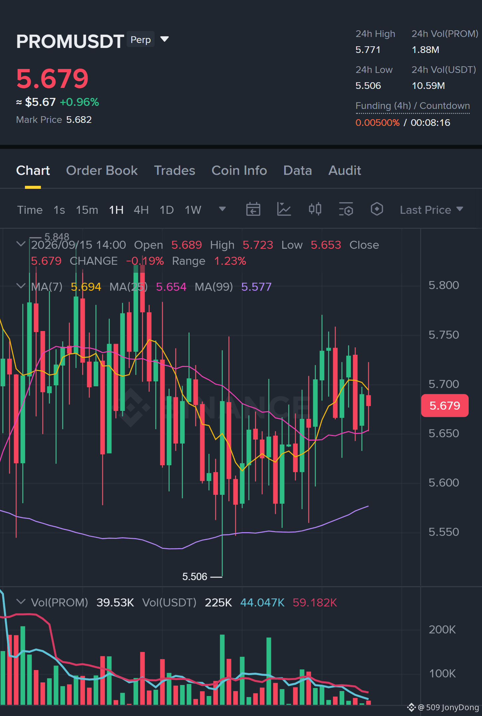Select the candlestick chart type icon
The width and height of the screenshot is (482, 716).
(315, 209)
